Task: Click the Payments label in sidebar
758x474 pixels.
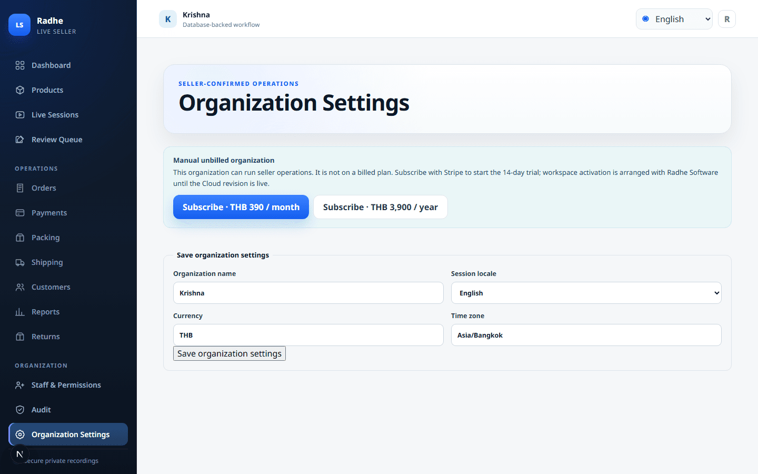Action: click(x=49, y=213)
